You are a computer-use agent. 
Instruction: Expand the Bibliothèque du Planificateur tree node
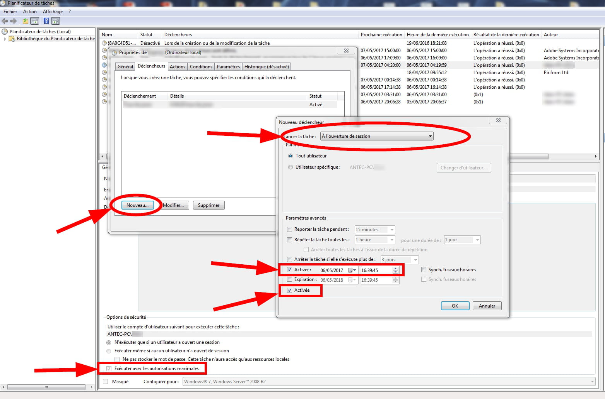5,39
